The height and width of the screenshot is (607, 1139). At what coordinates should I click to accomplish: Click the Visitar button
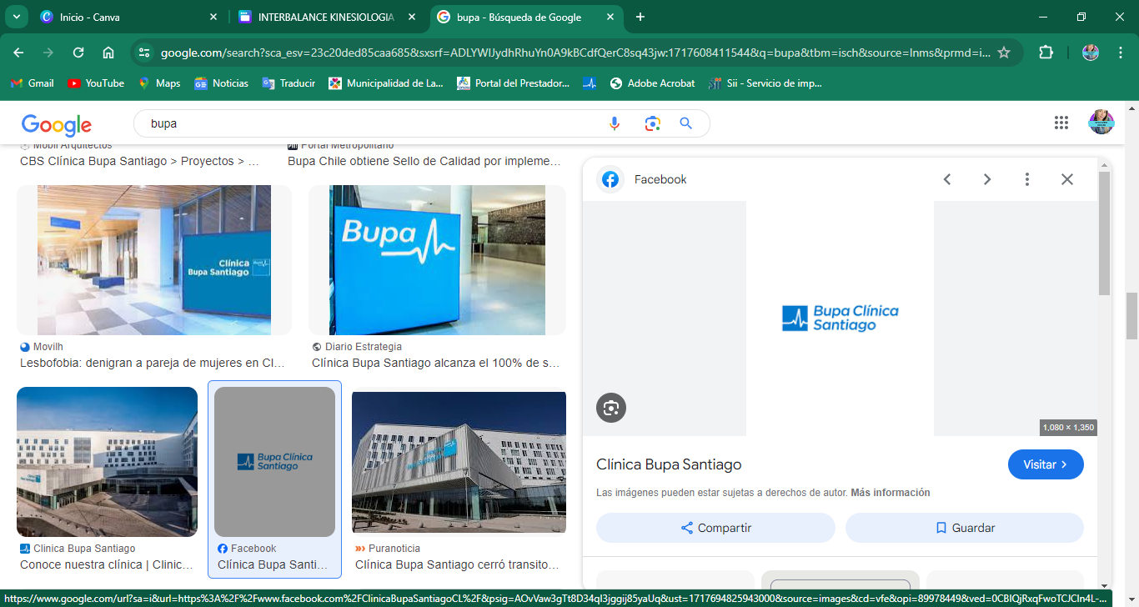(1046, 464)
